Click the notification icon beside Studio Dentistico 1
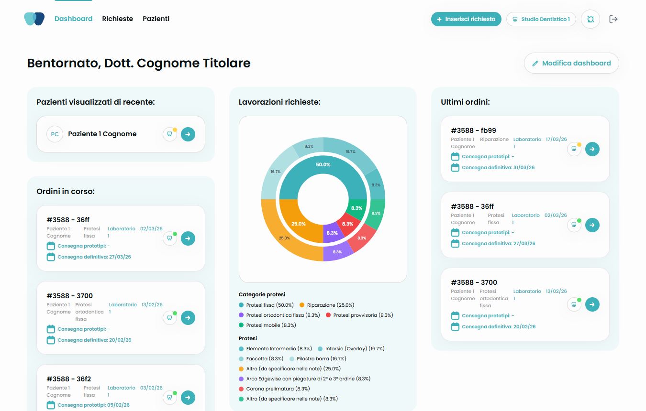646x411 pixels. pos(590,19)
